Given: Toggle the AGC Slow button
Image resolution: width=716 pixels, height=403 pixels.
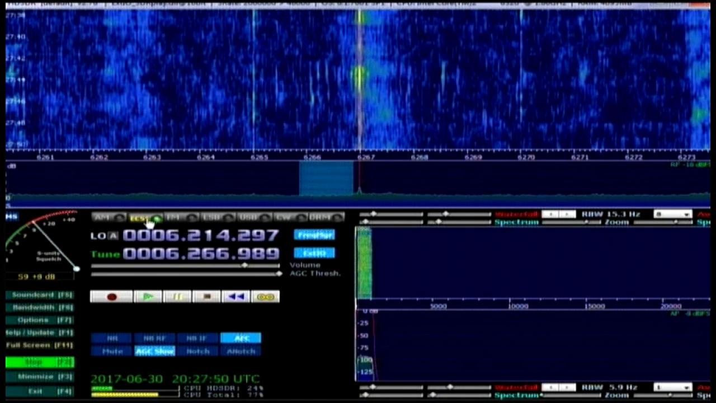Looking at the screenshot, I should click(x=155, y=352).
